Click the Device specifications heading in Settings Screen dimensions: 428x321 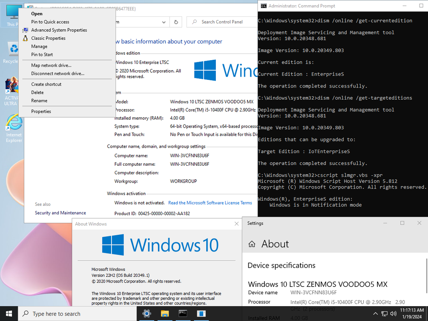click(282, 266)
